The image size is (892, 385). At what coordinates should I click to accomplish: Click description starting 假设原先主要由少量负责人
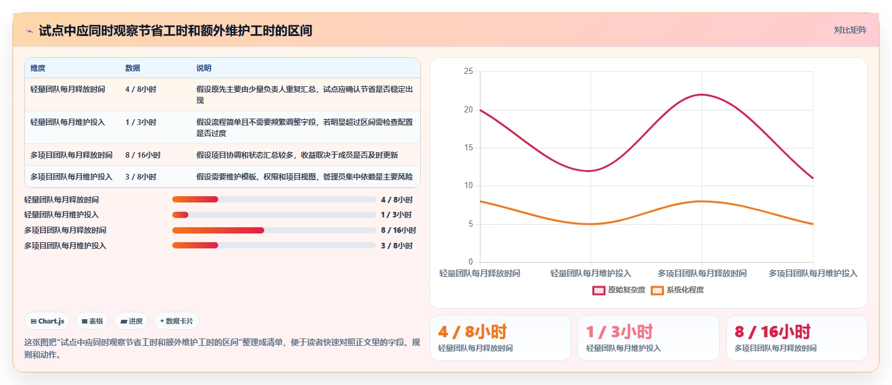point(305,95)
